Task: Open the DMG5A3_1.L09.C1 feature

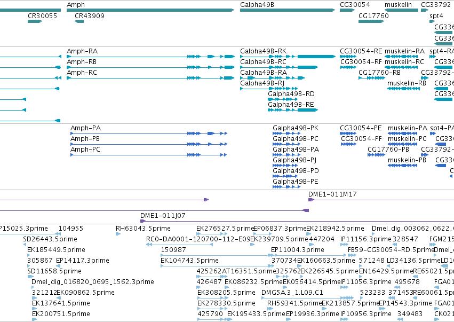Action: point(307,298)
